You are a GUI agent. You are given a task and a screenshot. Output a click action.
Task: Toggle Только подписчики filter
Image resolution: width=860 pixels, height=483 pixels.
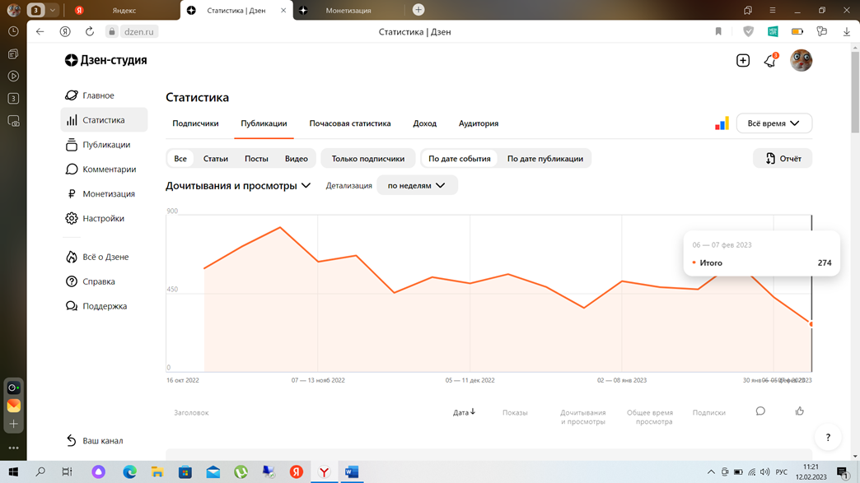tap(368, 158)
